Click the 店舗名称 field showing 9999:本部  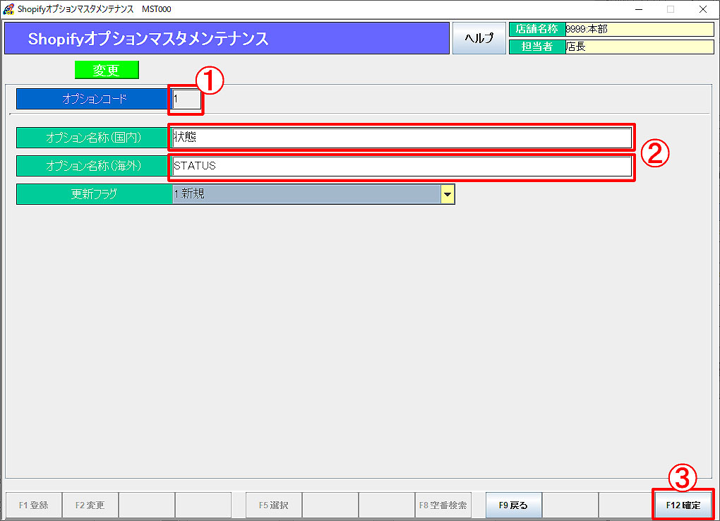640,30
